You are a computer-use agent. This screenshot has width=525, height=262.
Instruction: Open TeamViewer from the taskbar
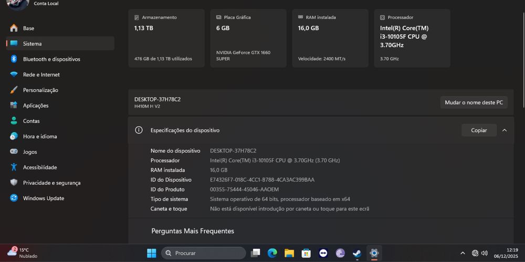click(323, 253)
